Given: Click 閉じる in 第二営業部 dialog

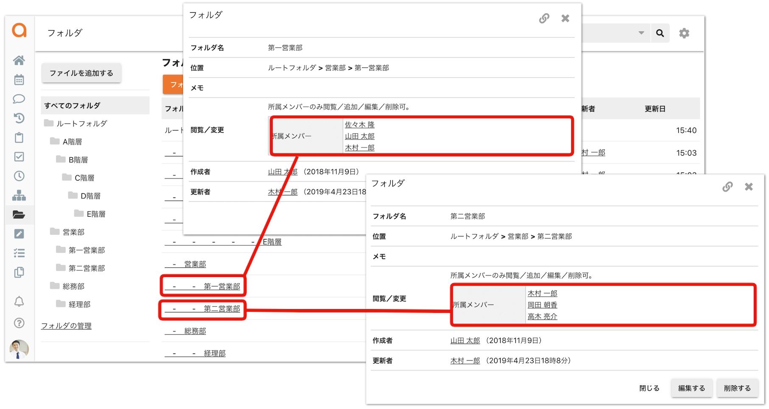Looking at the screenshot, I should [649, 388].
